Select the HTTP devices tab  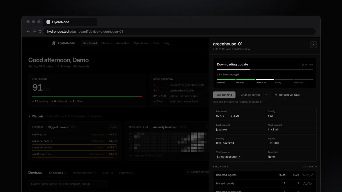coord(107,173)
